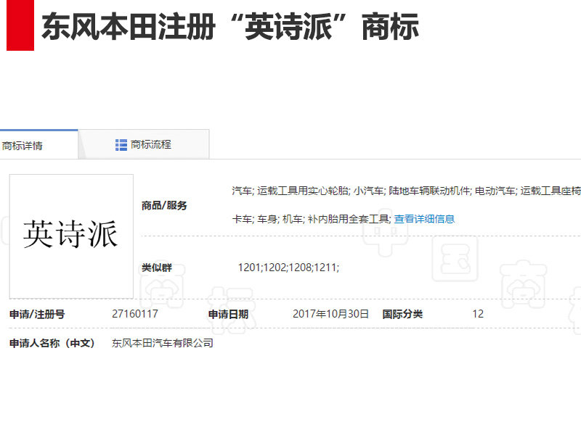
Task: Click the 类似群 label
Action: pos(157,268)
